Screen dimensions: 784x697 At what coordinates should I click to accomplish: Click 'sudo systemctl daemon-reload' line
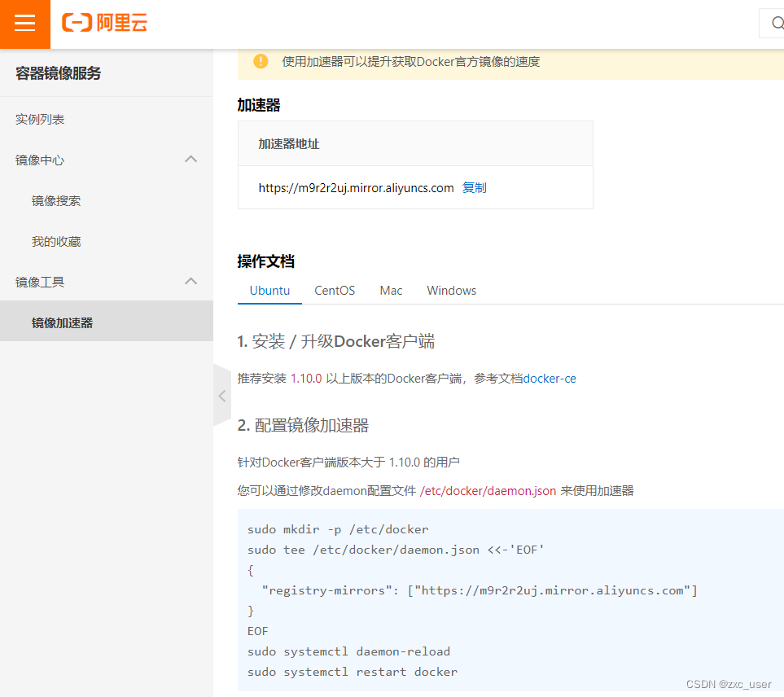[349, 651]
